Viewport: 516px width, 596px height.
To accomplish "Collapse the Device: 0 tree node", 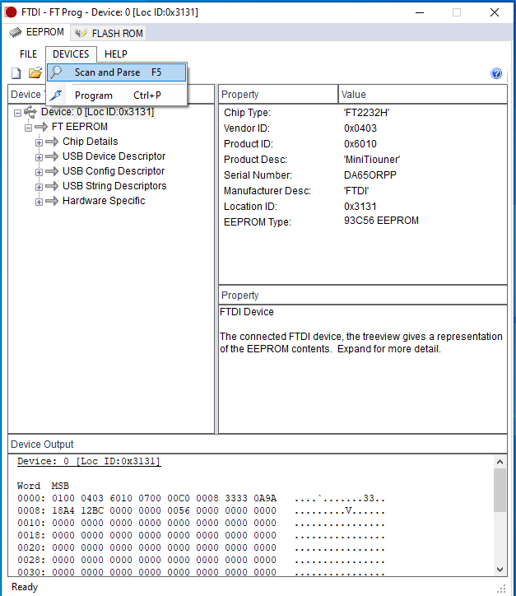I will point(17,113).
